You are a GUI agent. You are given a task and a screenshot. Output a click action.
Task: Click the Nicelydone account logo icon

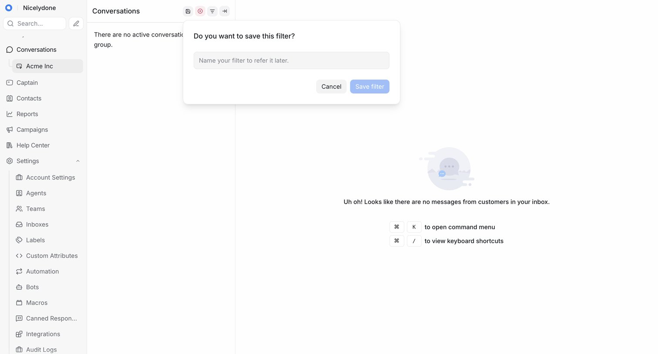click(x=9, y=8)
